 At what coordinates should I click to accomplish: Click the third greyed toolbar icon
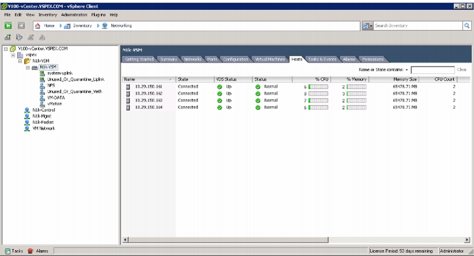click(x=31, y=37)
